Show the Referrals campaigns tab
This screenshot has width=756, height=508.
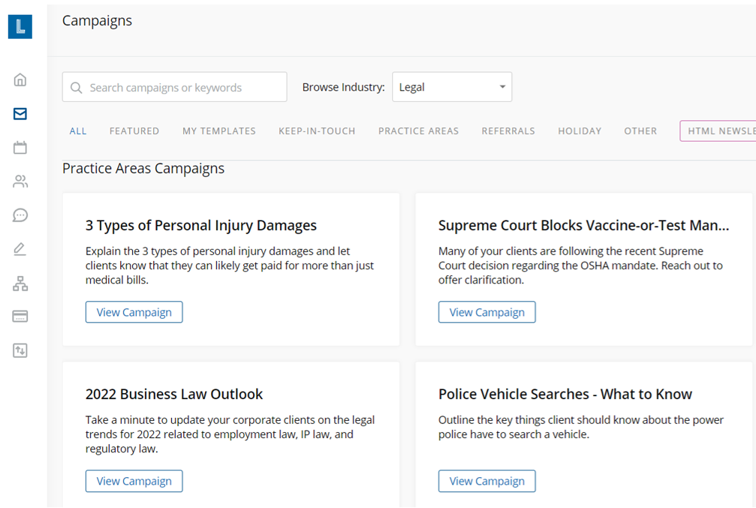pos(508,131)
